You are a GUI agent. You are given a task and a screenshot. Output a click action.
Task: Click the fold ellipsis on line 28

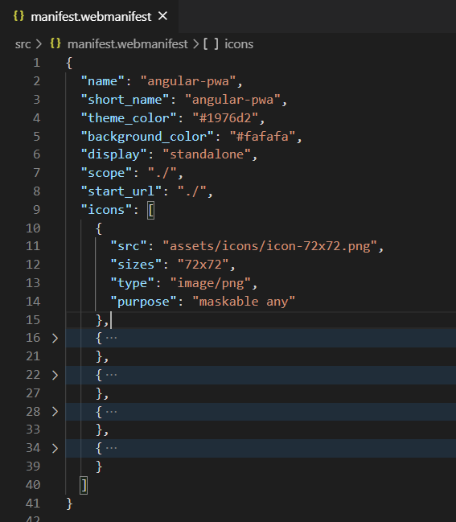coord(111,412)
